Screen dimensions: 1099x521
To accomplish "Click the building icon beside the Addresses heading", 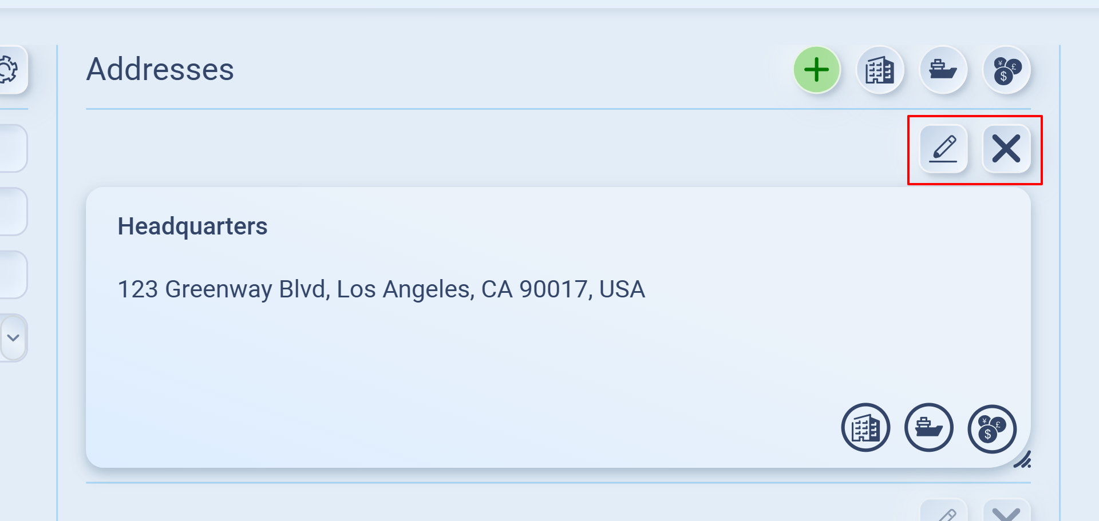I will 880,70.
